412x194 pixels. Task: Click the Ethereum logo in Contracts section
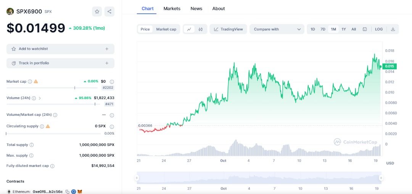pos(8,192)
